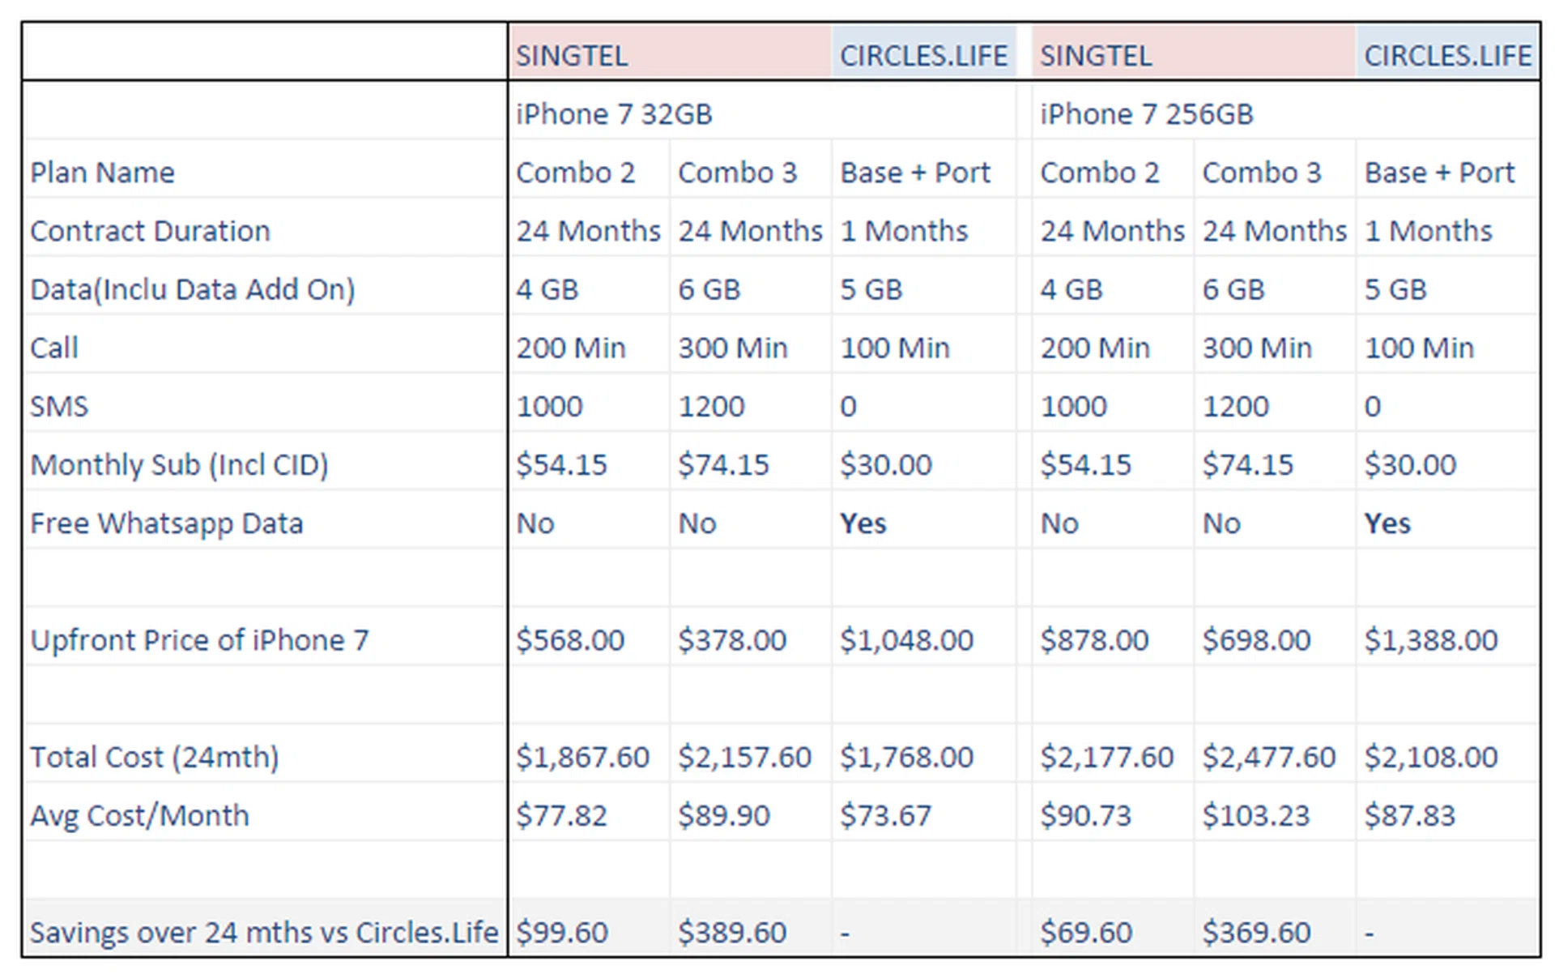Click the $2,477.60 total cost cell
The image size is (1555, 974).
point(1269,757)
